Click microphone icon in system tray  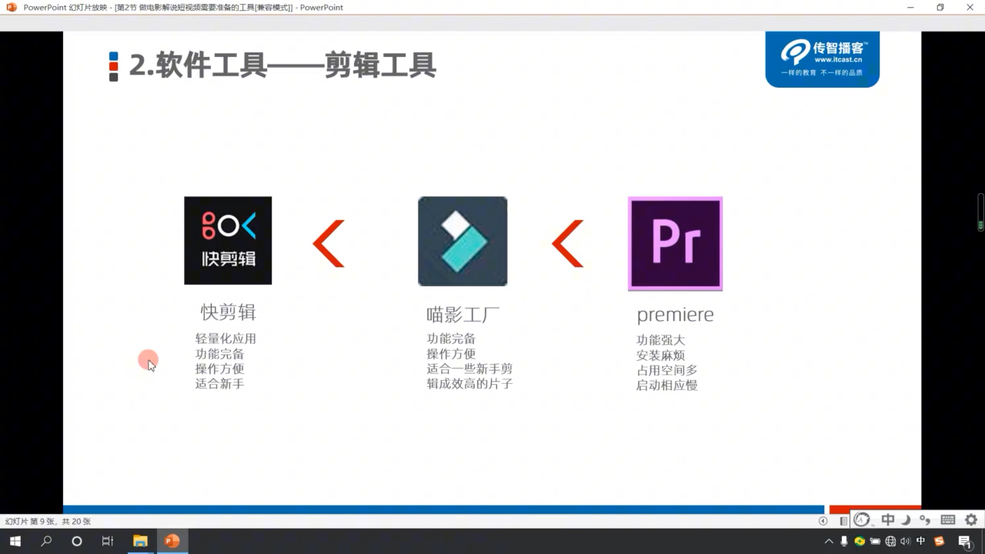(844, 542)
